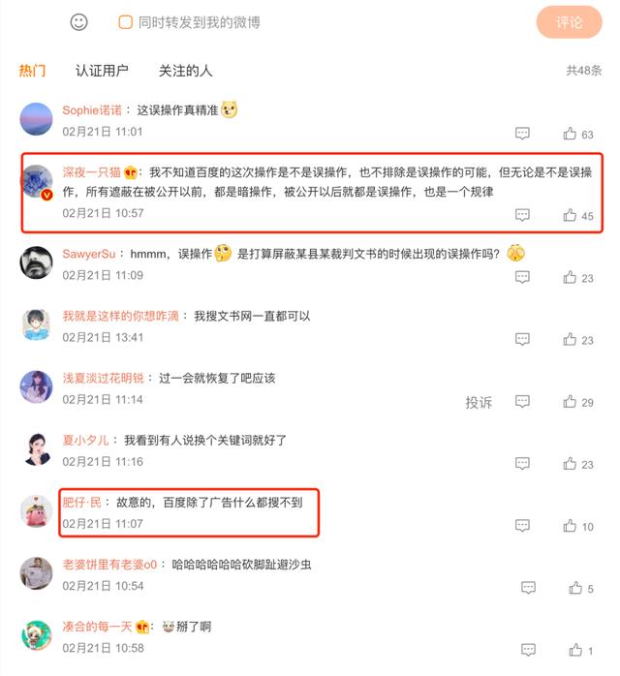The width and height of the screenshot is (620, 676).
Task: Switch to the 热门 tab
Action: click(x=32, y=71)
